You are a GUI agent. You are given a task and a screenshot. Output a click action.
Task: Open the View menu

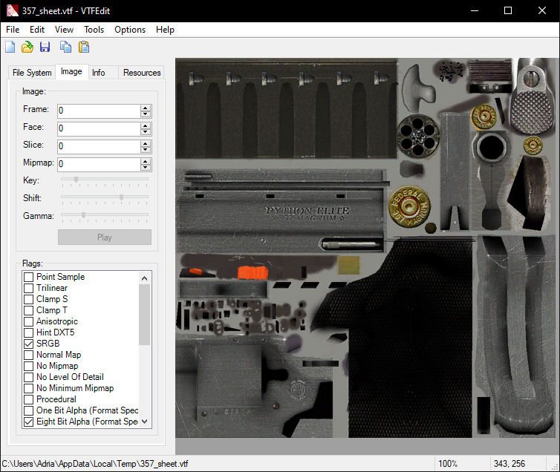pyautogui.click(x=65, y=30)
